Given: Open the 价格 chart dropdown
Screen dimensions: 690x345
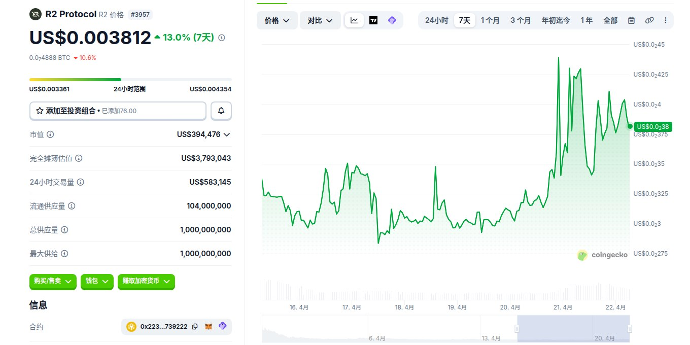Looking at the screenshot, I should pos(277,20).
